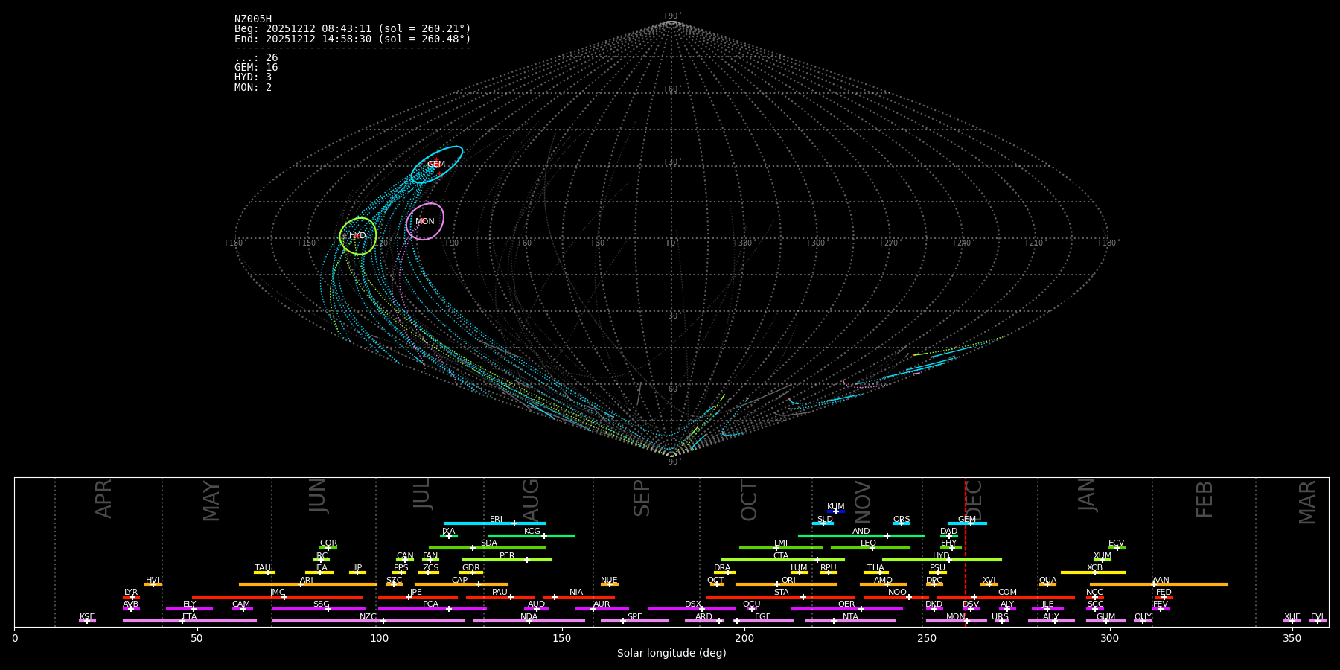Click the ORI shower peak marker in timeline

[777, 584]
